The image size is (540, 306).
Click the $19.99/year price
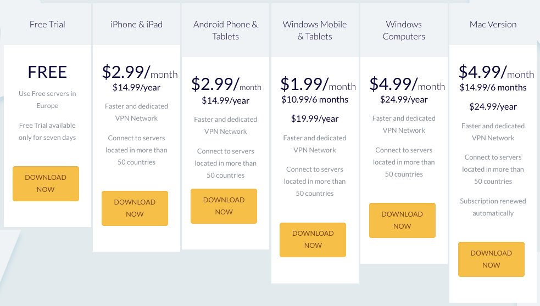coord(315,119)
